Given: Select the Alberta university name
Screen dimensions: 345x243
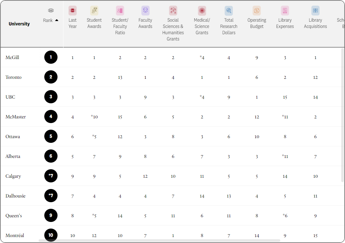Looking at the screenshot, I should 13,156.
